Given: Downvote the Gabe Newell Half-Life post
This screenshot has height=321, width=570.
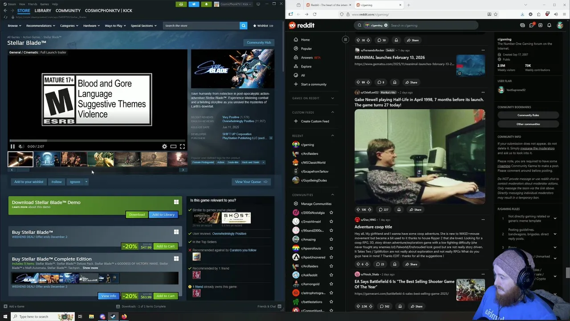Looking at the screenshot, I should click(x=370, y=210).
